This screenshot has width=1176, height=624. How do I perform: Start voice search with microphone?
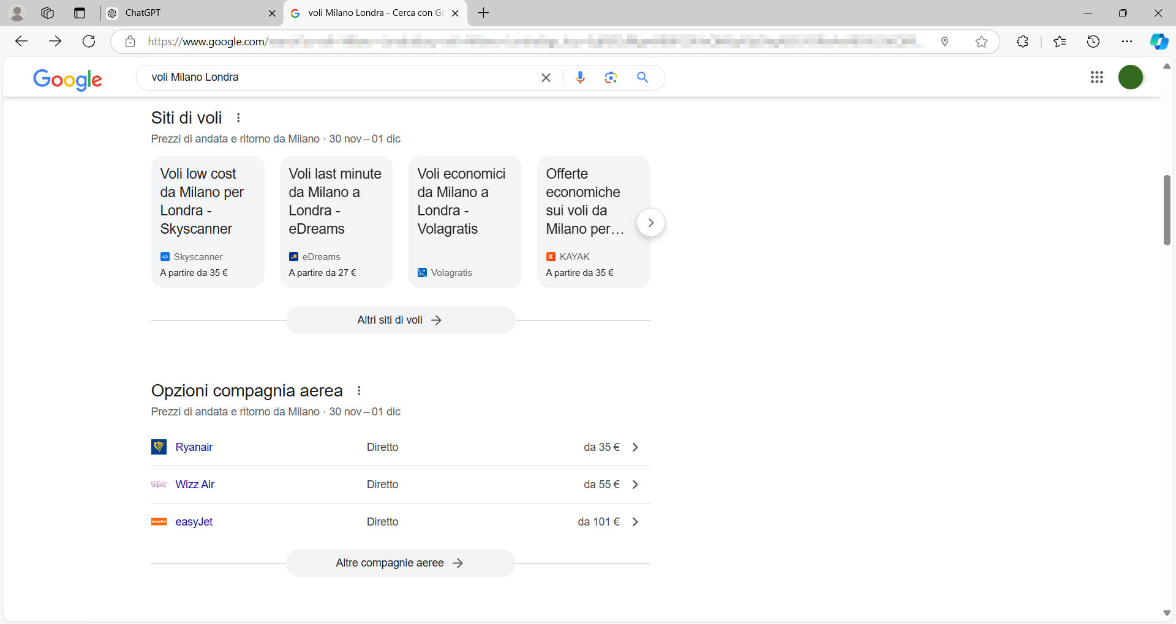point(580,77)
